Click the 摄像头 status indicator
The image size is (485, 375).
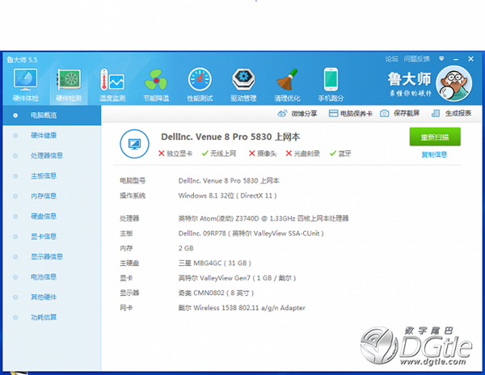263,154
